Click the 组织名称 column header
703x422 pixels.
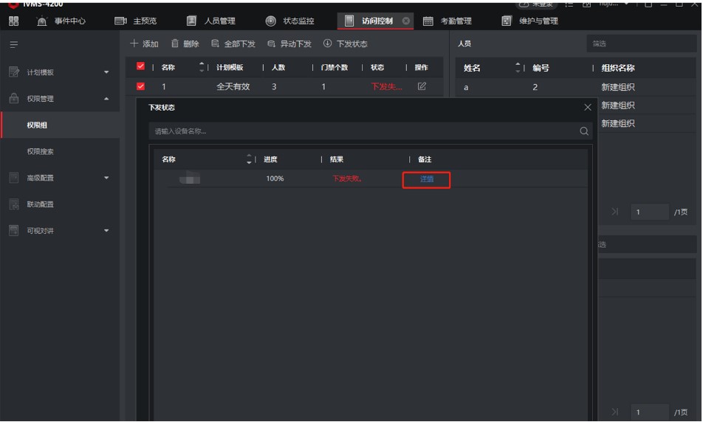click(618, 68)
